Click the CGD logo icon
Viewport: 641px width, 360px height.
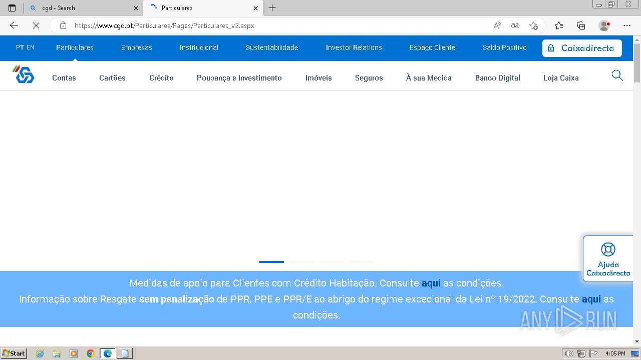point(24,75)
